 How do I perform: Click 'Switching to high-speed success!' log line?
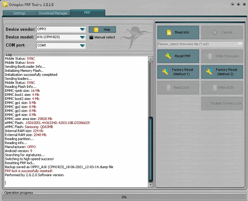click(29, 159)
